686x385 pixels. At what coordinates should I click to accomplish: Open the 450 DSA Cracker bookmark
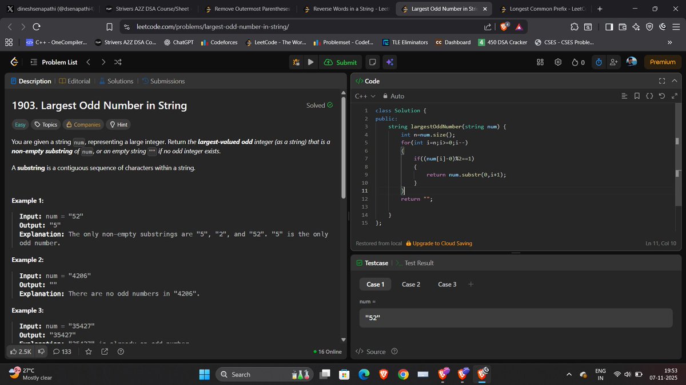point(503,42)
